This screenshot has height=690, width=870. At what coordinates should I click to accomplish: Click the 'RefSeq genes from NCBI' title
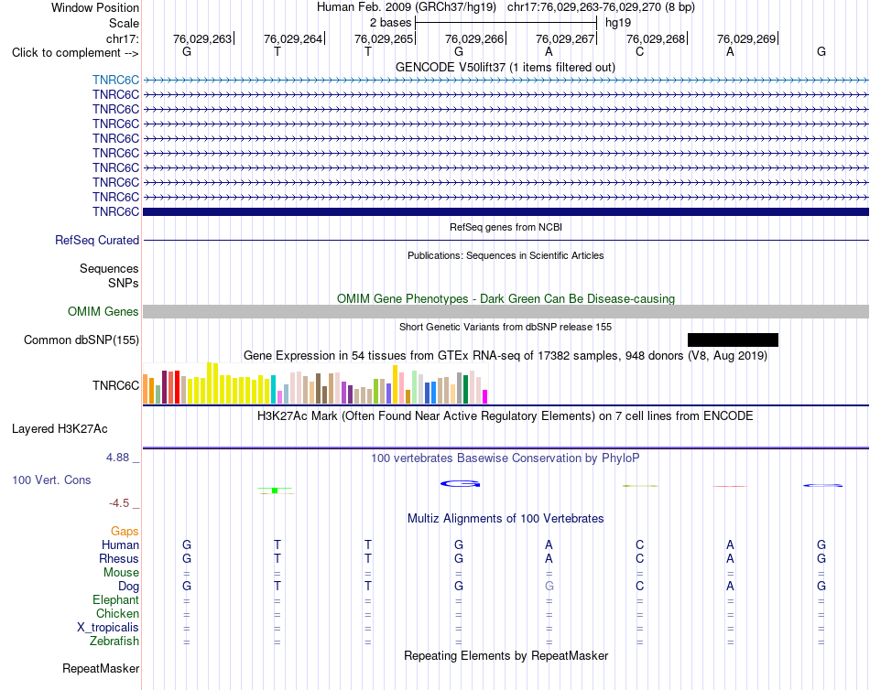(x=506, y=227)
